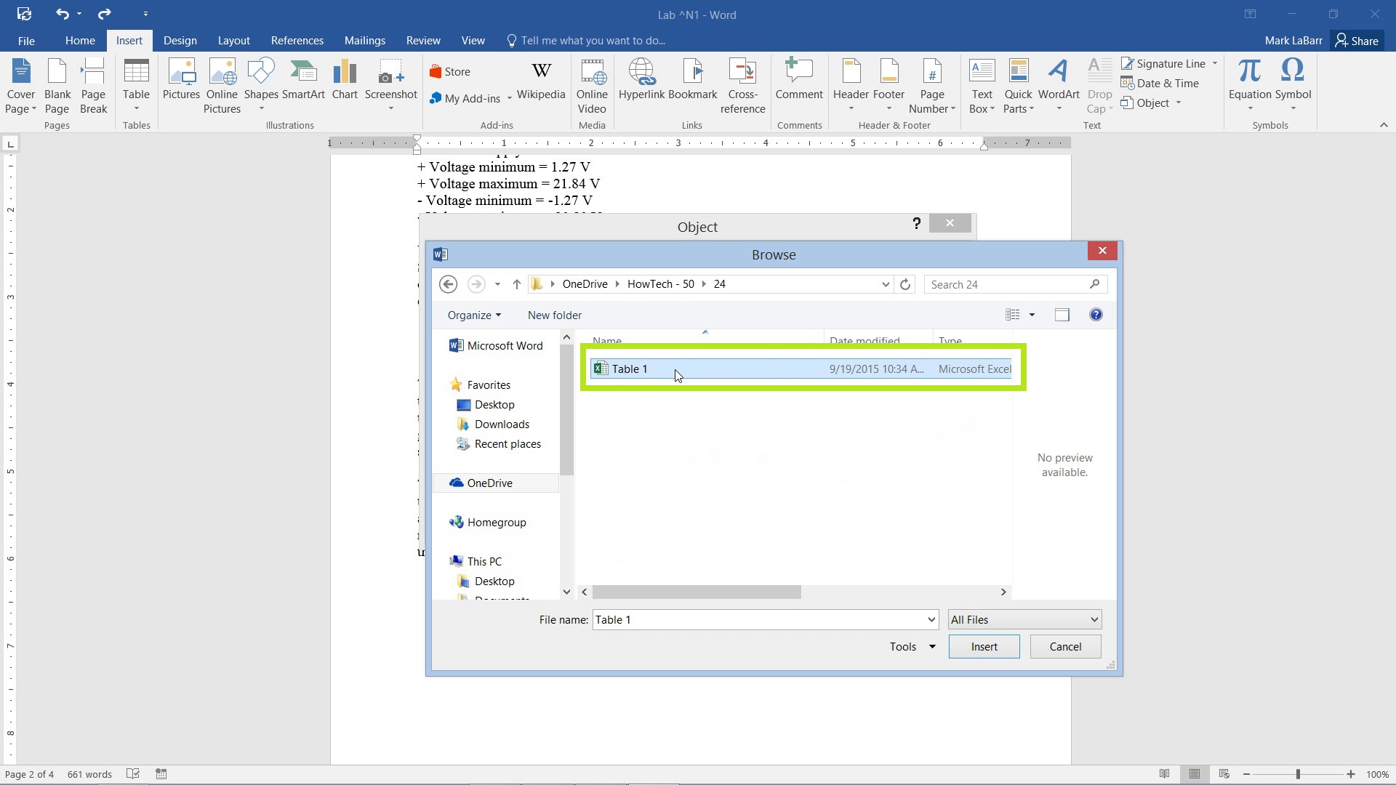This screenshot has width=1396, height=785.
Task: Click the New folder button
Action: (554, 315)
